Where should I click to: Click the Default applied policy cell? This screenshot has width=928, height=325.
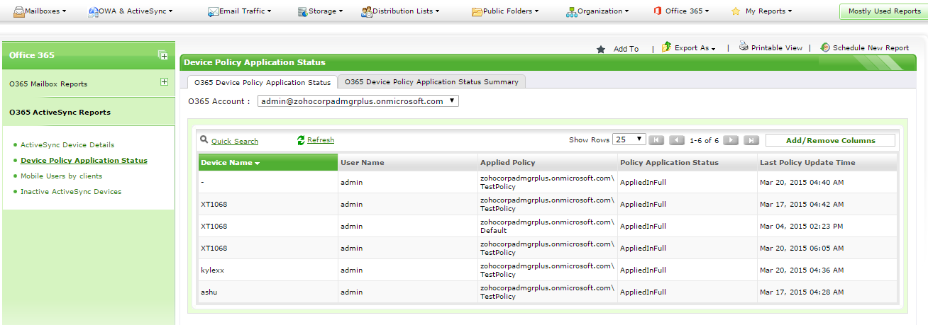547,226
